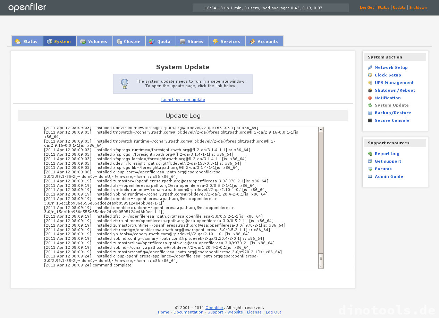Screen dimensions: 439x318
Task: Open the Volumes tab
Action: [x=94, y=41]
